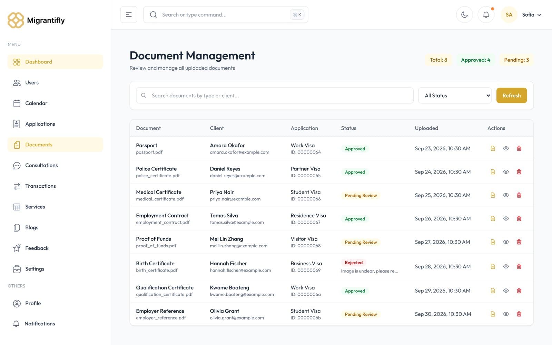Delete the Medical Certificate row
The height and width of the screenshot is (345, 552).
519,195
